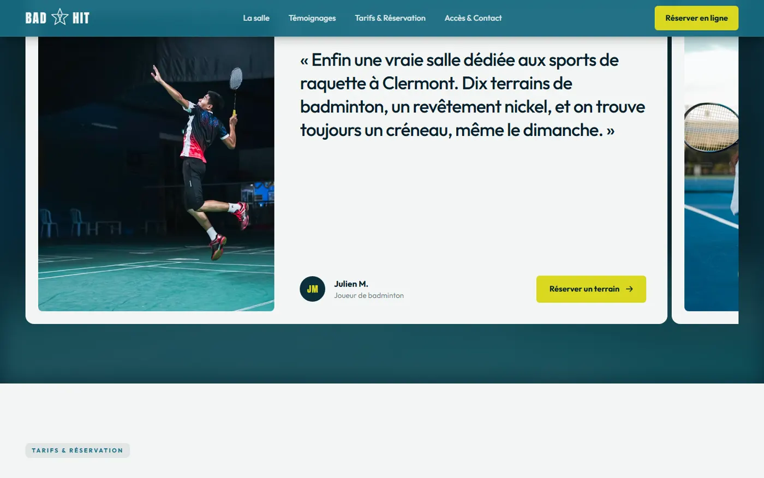Viewport: 764px width, 478px height.
Task: Click the partially visible tennis racket photo
Action: [711, 174]
